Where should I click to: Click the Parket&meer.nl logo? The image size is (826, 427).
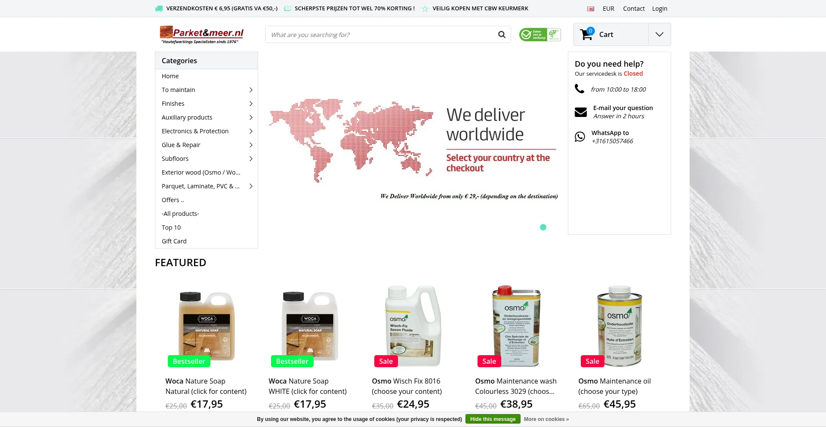tap(202, 34)
